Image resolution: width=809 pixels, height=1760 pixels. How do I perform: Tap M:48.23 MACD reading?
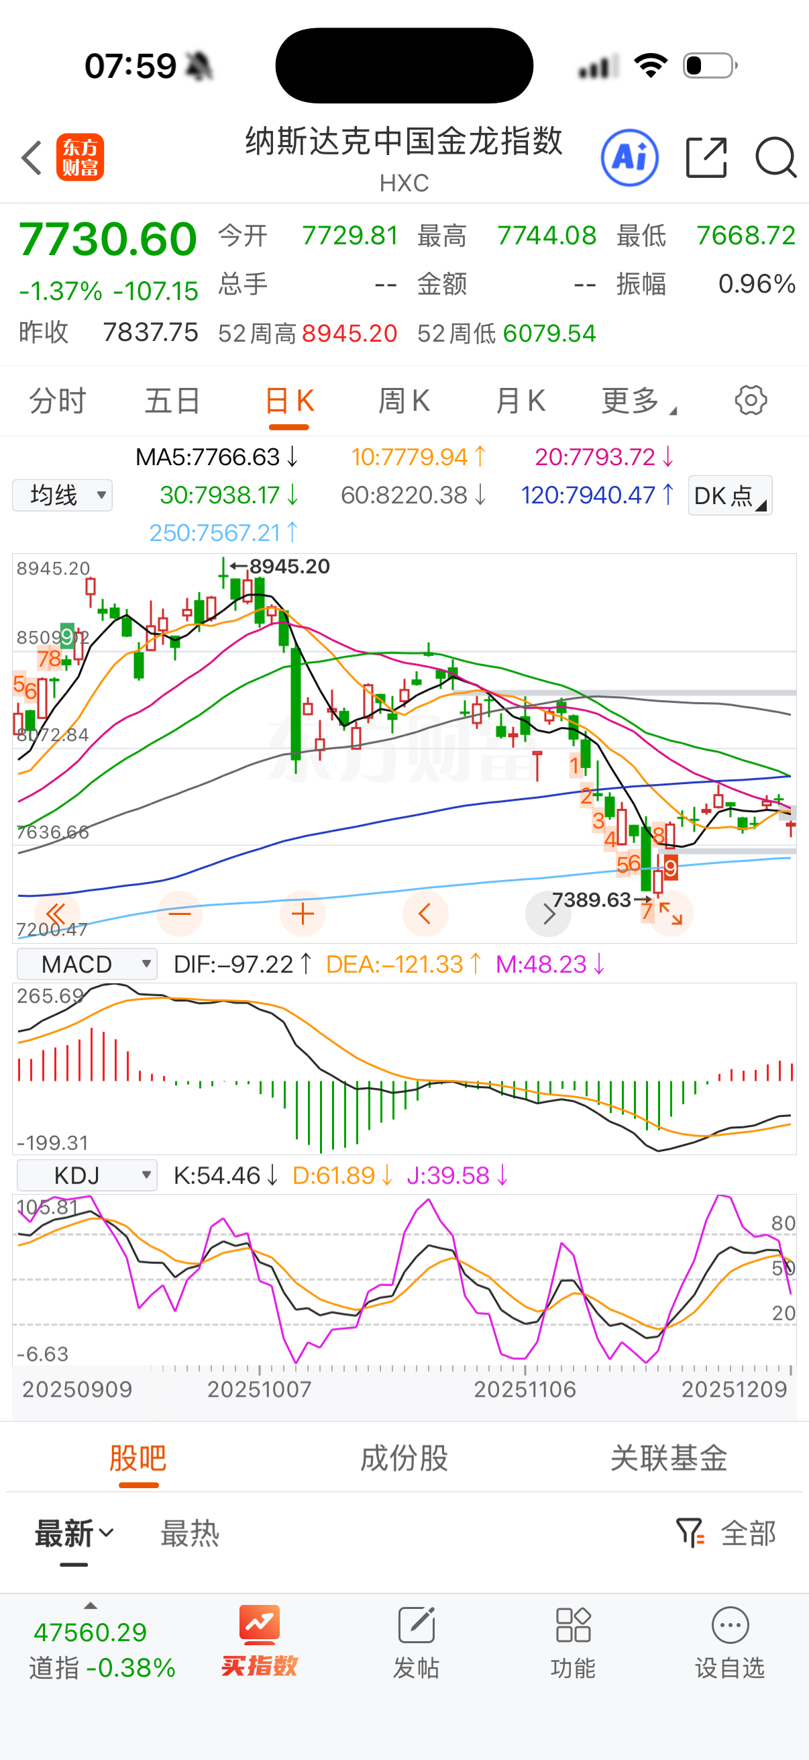550,964
